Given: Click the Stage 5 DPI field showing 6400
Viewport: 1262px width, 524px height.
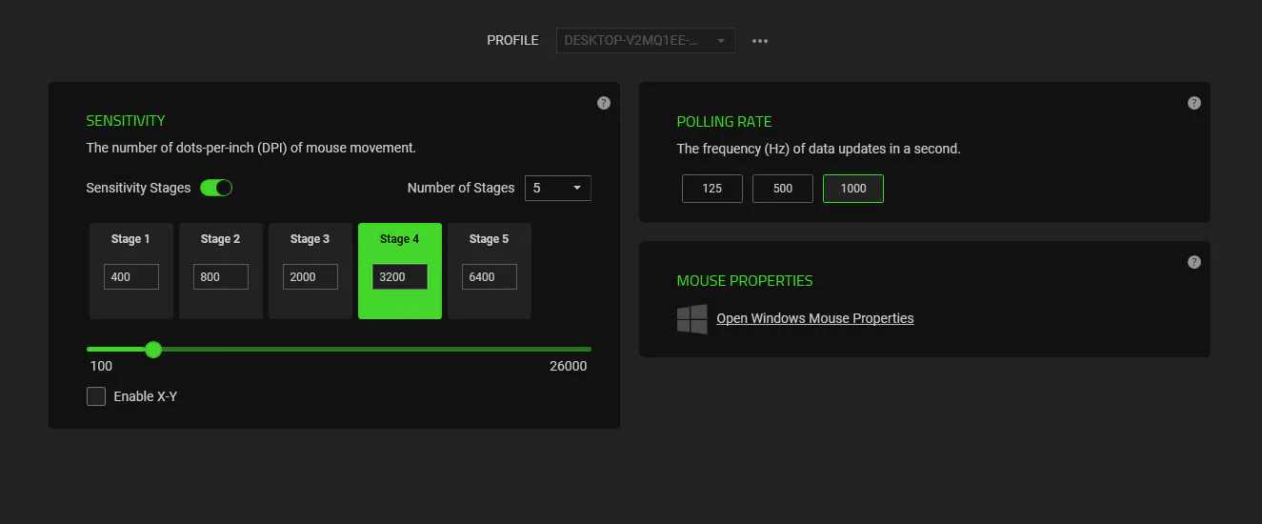Looking at the screenshot, I should (x=490, y=277).
